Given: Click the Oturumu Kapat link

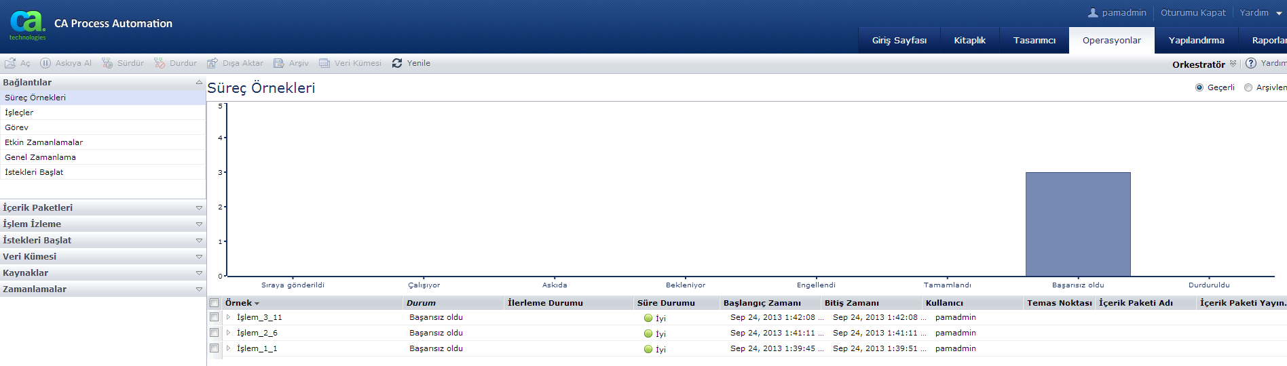Looking at the screenshot, I should tap(1193, 13).
